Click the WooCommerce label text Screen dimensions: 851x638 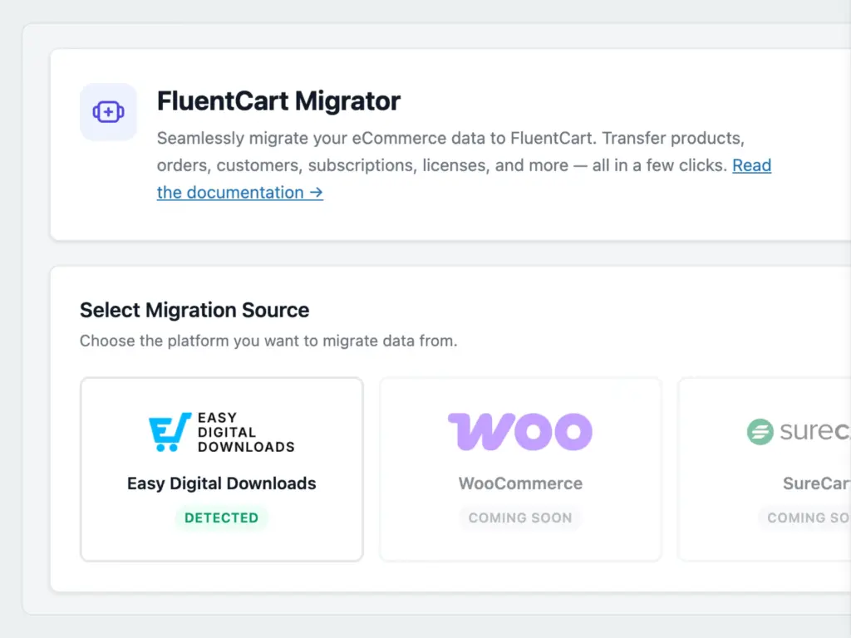(x=520, y=483)
